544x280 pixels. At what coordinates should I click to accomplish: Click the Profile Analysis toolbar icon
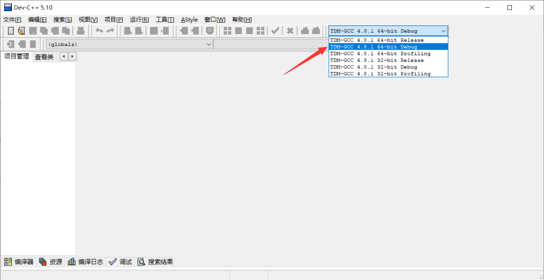tap(305, 31)
